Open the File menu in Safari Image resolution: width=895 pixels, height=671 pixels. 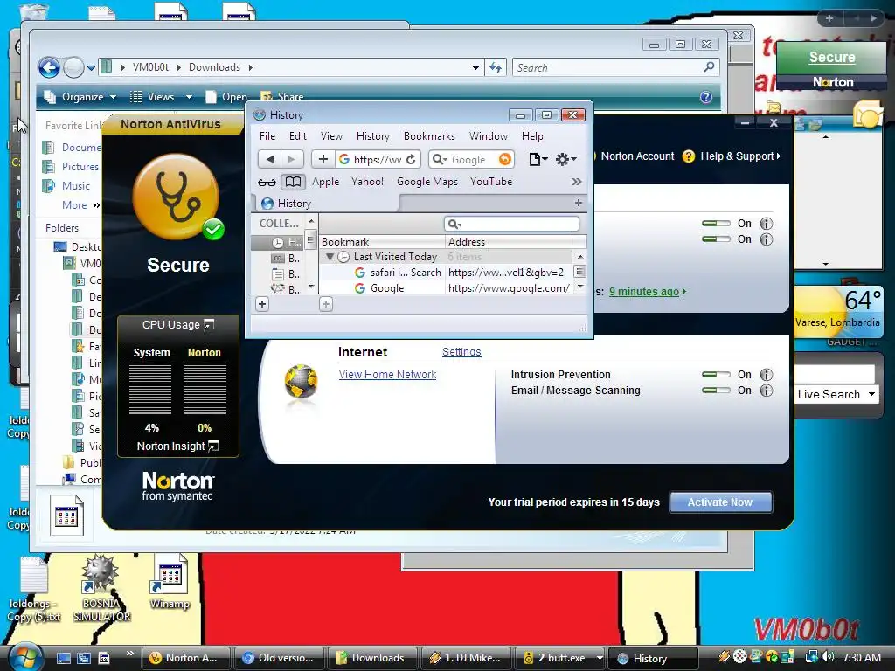tap(267, 136)
